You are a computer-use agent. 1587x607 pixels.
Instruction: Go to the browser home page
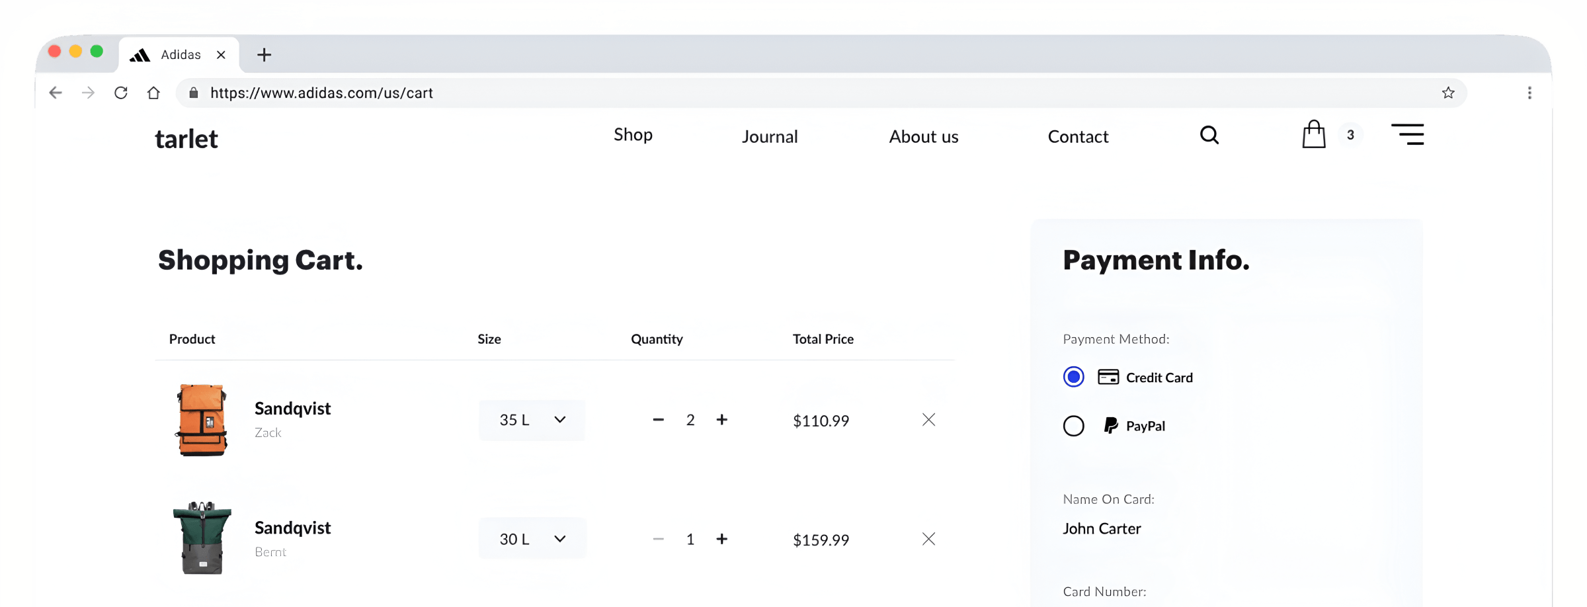point(153,93)
